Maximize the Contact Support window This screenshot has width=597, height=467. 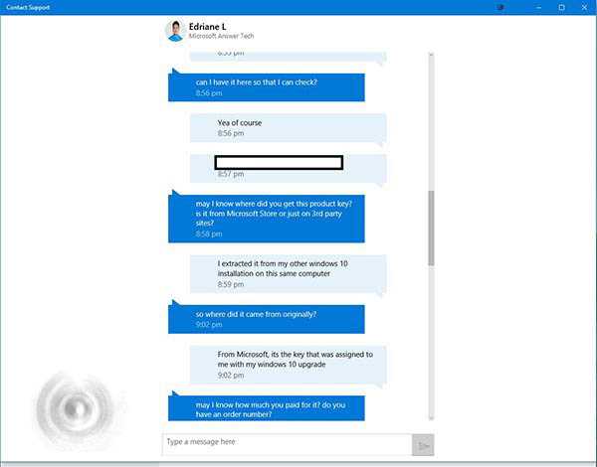561,7
